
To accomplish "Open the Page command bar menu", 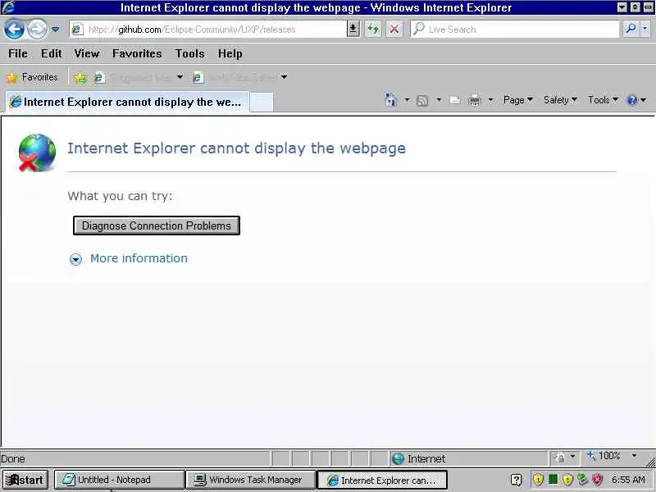I will tap(518, 100).
